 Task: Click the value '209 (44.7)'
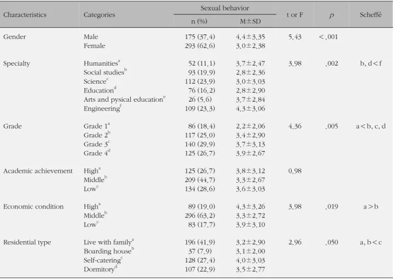point(200,180)
